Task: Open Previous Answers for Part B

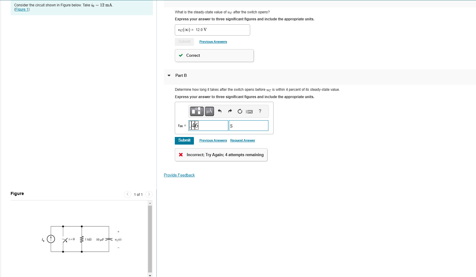Action: coord(213,140)
